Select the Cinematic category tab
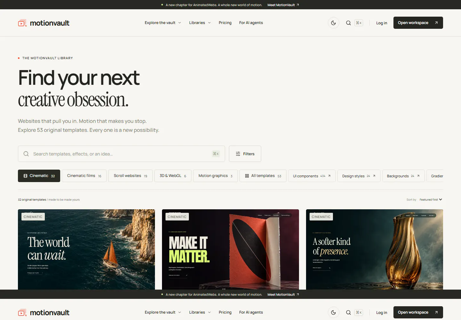461x320 pixels. click(39, 176)
